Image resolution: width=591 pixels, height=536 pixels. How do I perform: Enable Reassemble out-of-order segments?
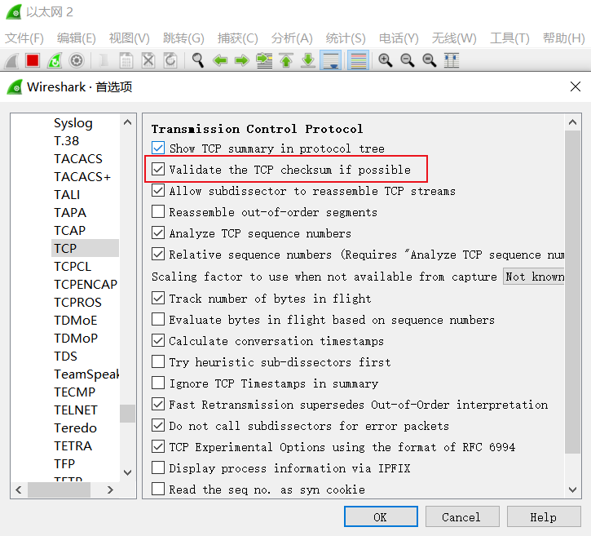(158, 211)
